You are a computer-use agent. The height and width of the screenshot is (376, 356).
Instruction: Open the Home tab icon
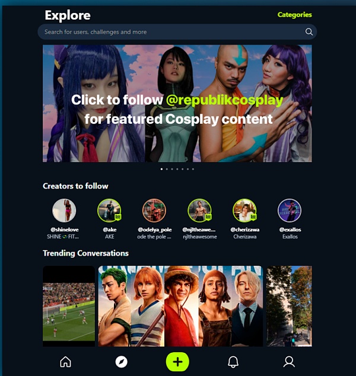65,362
